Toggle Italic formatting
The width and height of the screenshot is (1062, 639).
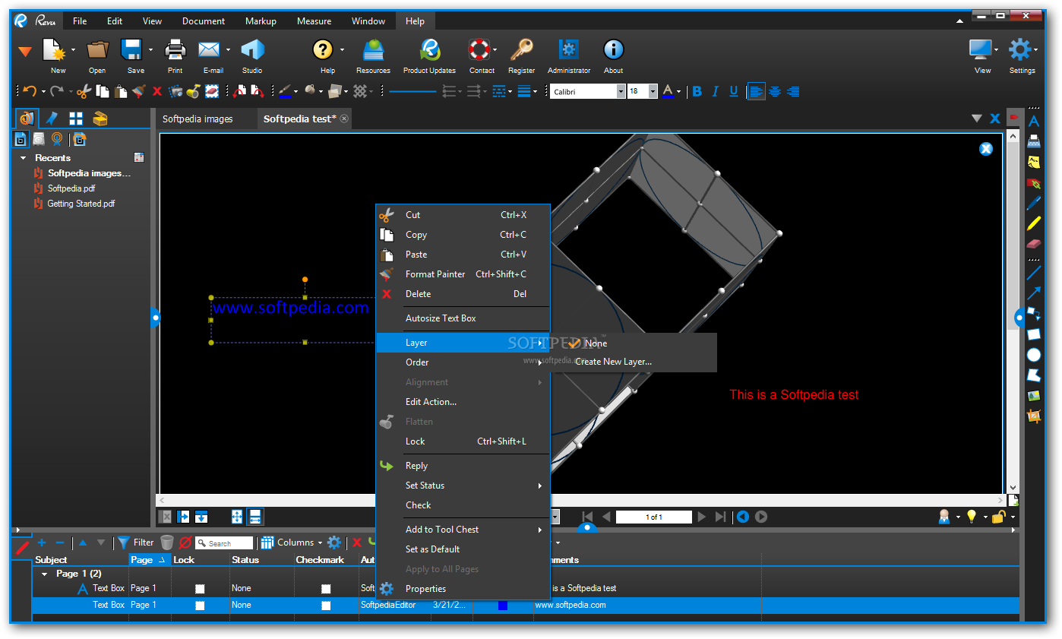click(715, 91)
